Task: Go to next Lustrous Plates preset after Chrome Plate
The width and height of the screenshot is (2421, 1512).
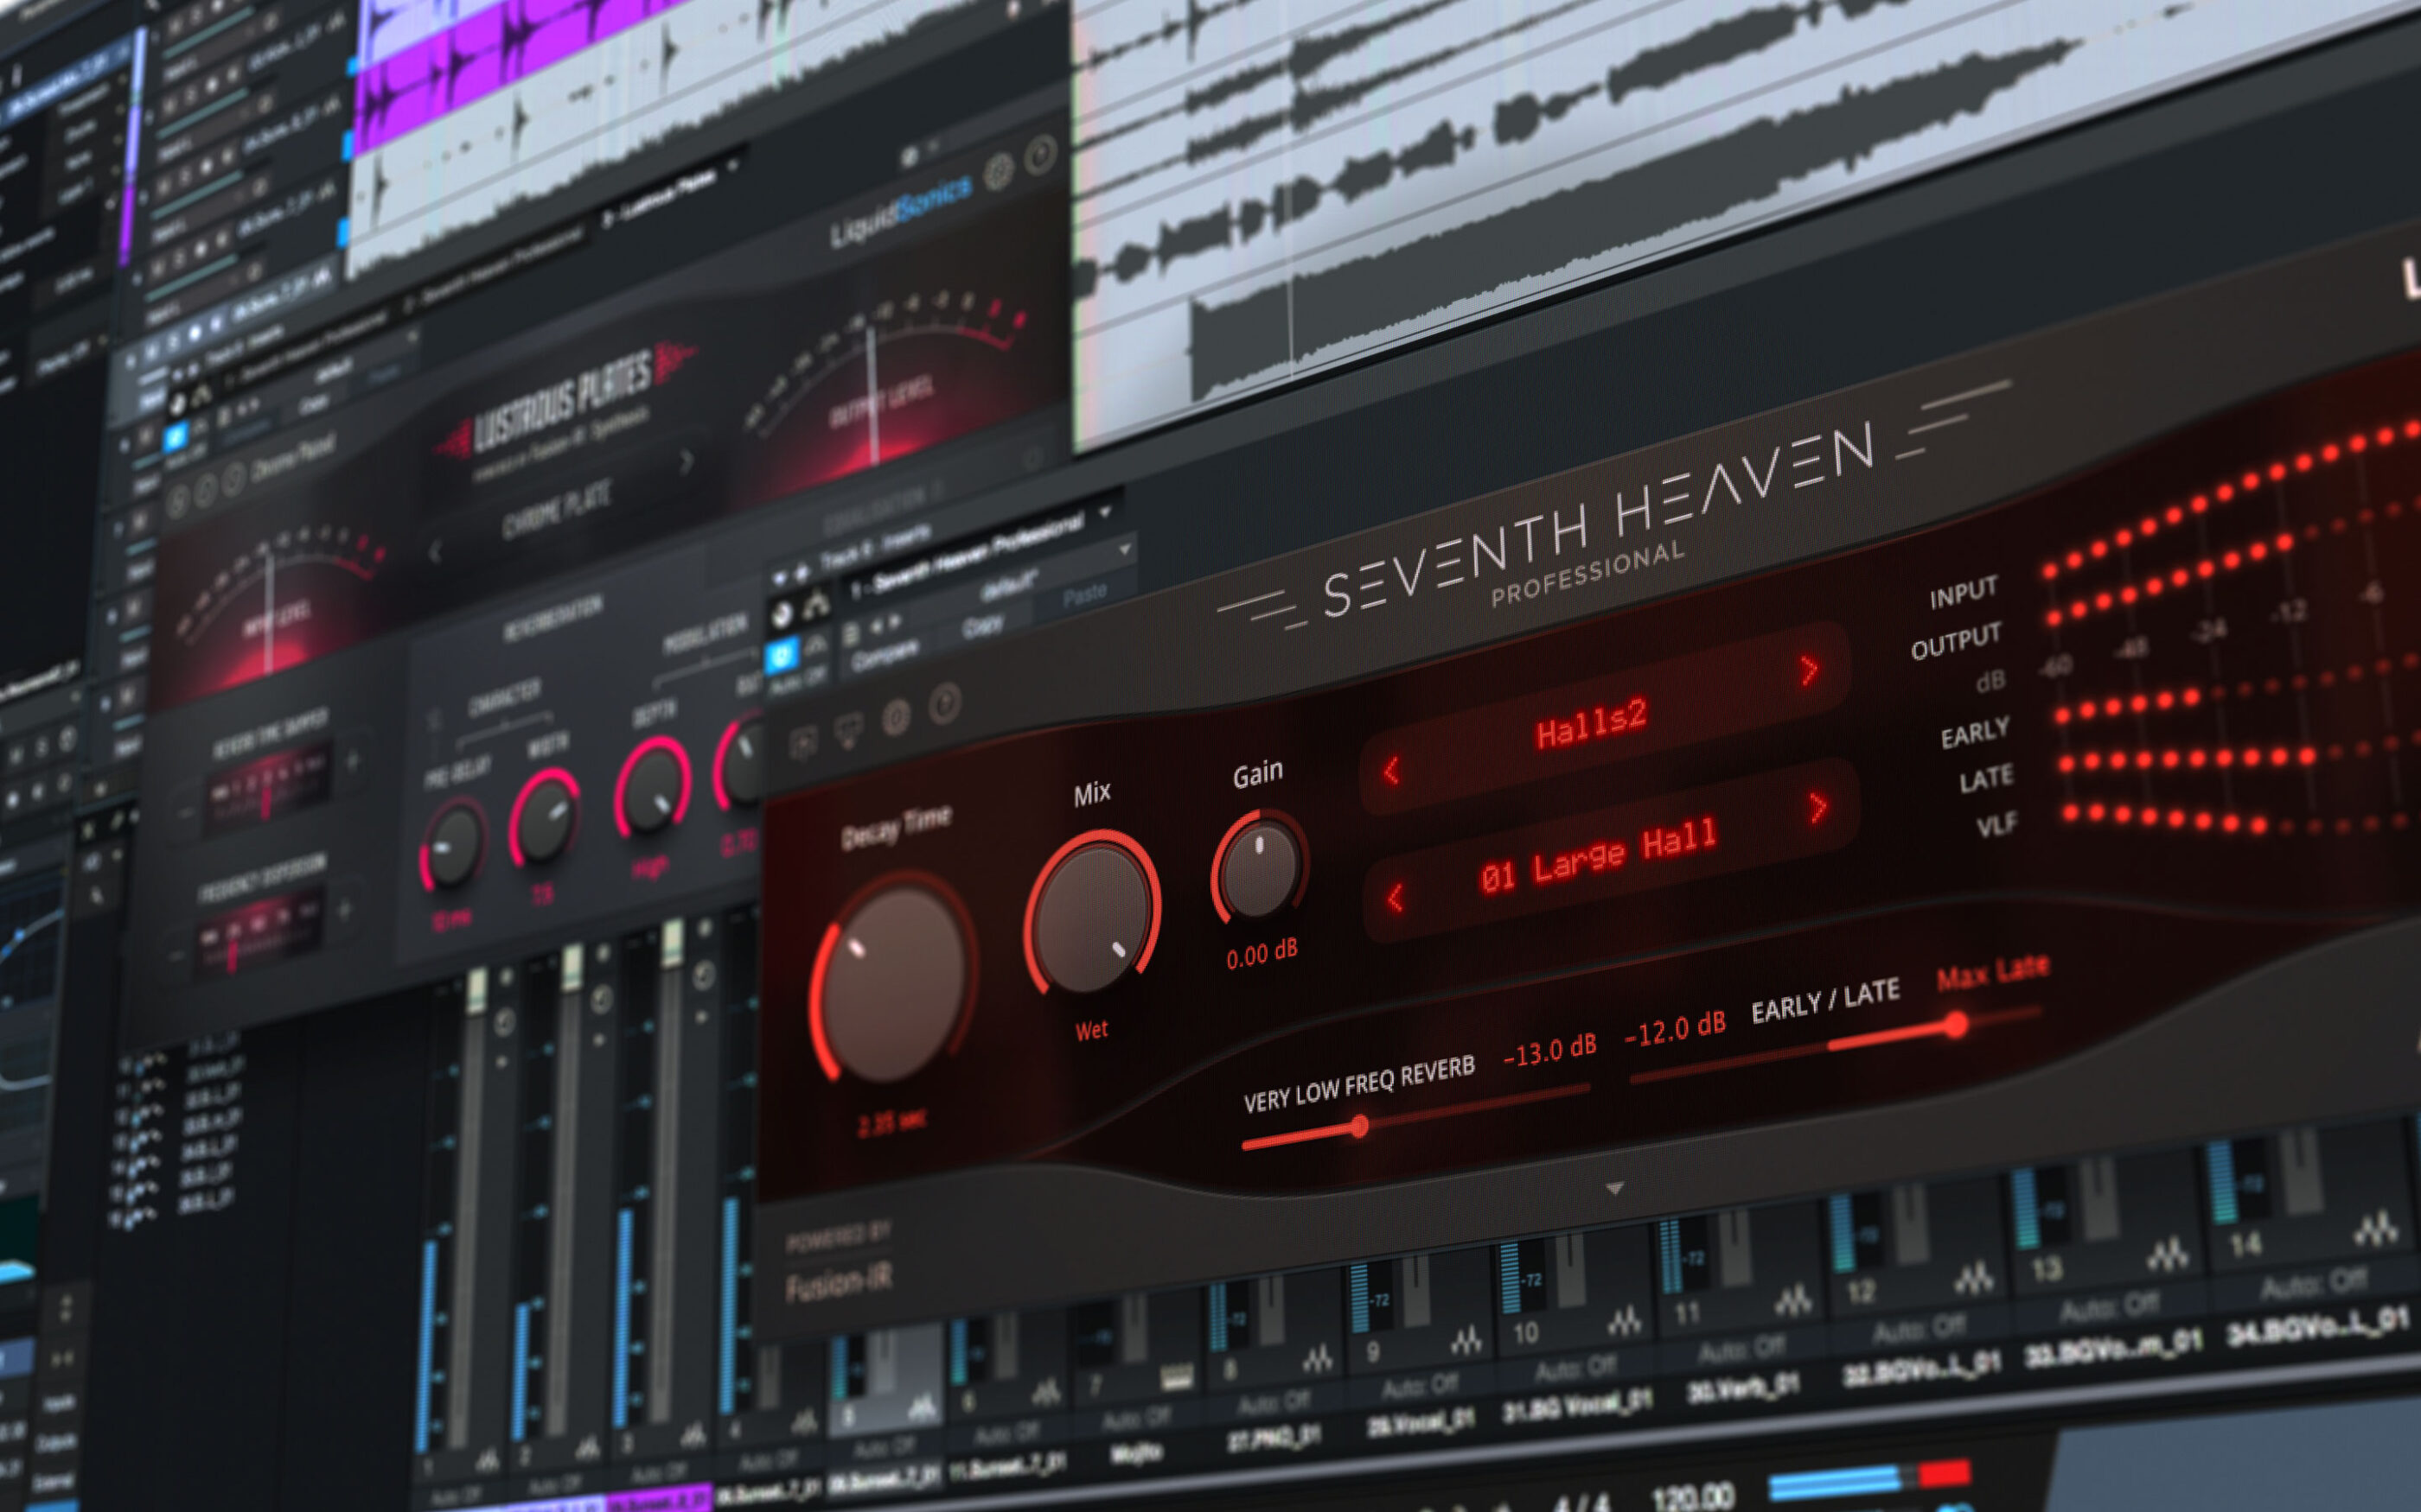Action: (687, 462)
